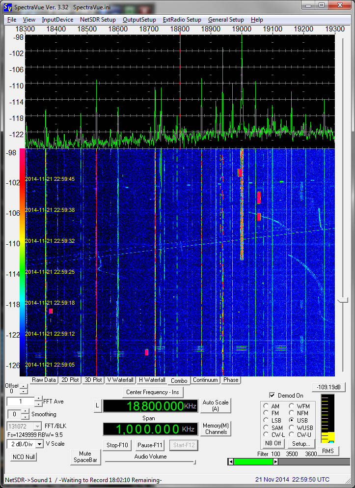Viewport: 355px width, 488px height.
Task: Open the Help menu
Action: (257, 20)
